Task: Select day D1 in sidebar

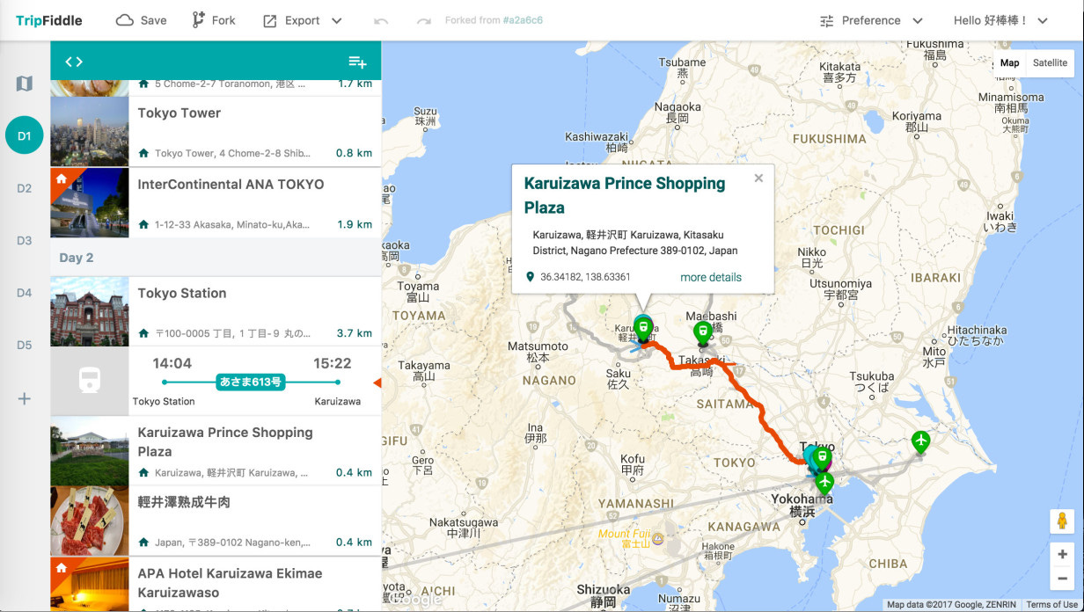Action: (25, 135)
